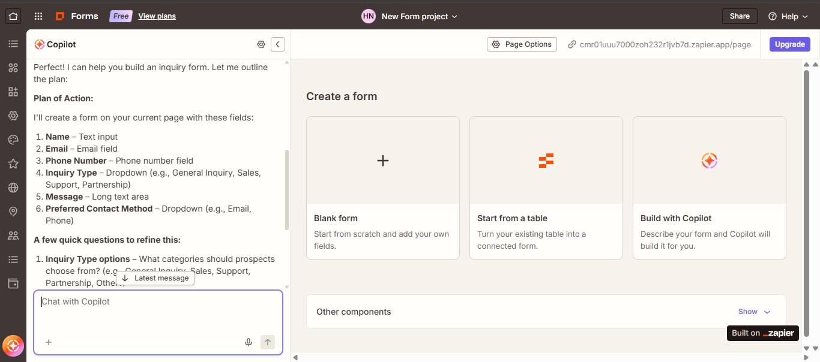Click the HN user avatar

(369, 16)
